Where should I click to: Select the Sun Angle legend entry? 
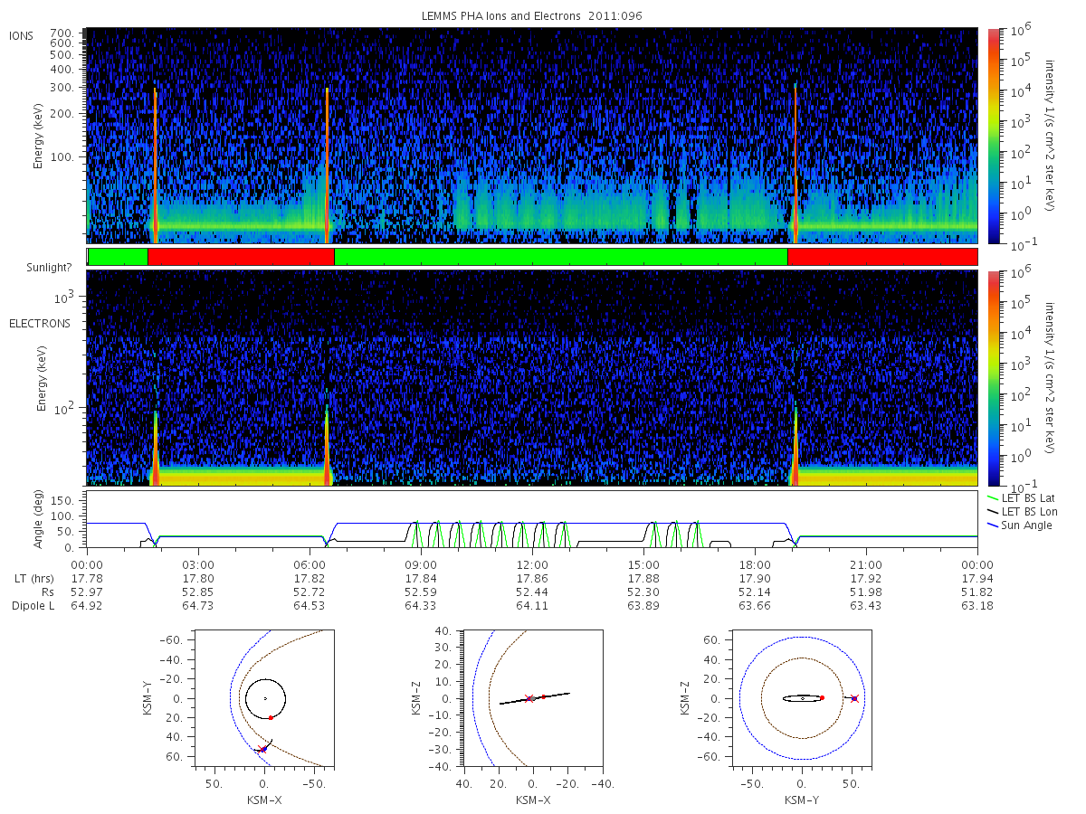1021,525
